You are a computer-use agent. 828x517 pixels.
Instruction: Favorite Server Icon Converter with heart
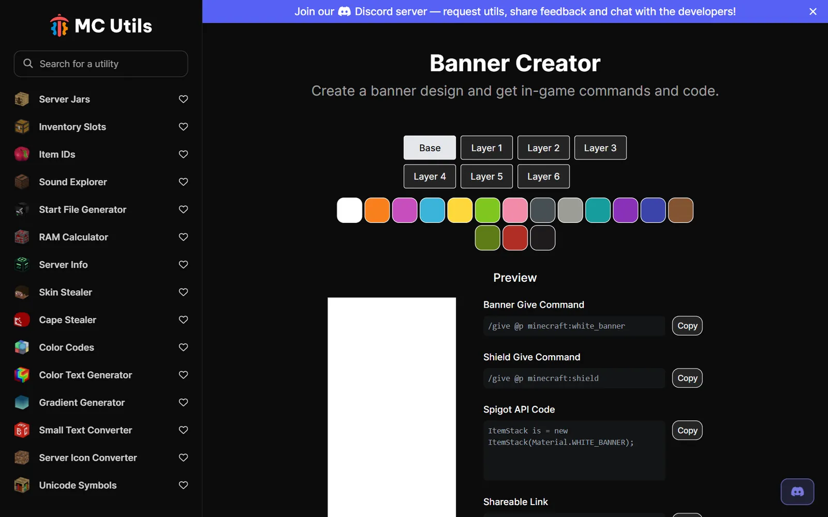click(183, 458)
